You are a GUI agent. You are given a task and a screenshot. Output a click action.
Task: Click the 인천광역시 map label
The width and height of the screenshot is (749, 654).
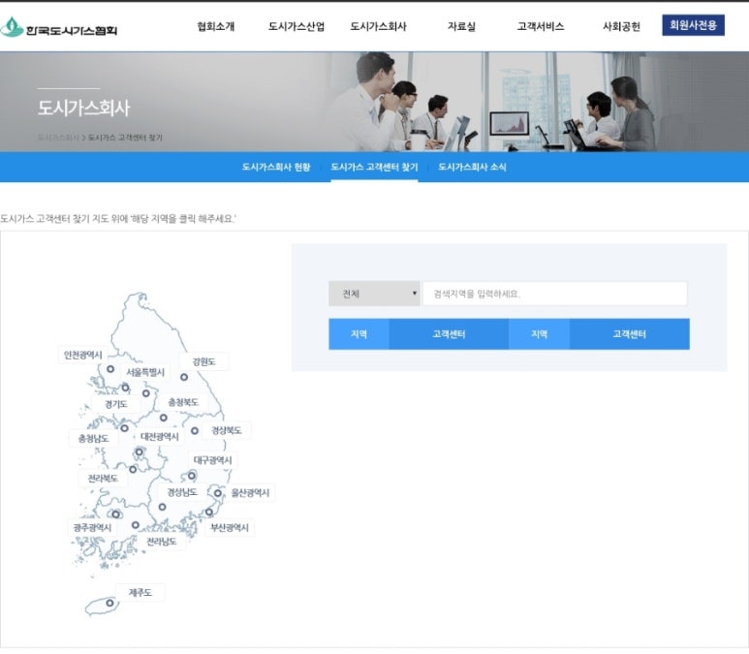point(83,355)
